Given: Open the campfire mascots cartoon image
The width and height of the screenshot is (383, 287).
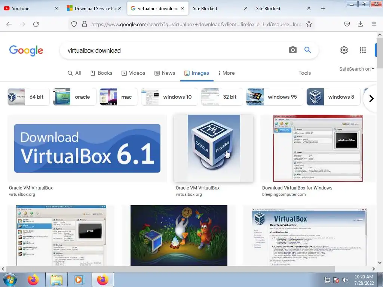Looking at the screenshot, I should 179,235.
